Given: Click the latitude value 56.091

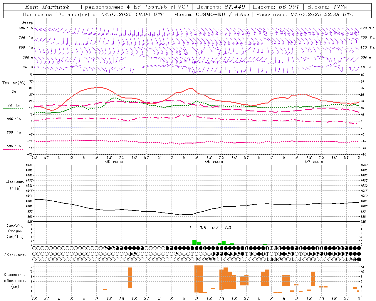Looking at the screenshot, I should [x=289, y=7].
